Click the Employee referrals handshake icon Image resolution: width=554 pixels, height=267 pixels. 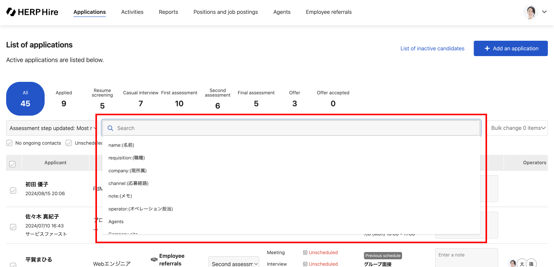154,259
